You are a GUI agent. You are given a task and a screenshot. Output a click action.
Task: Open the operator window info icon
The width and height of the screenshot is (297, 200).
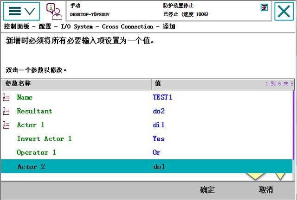(x=54, y=12)
